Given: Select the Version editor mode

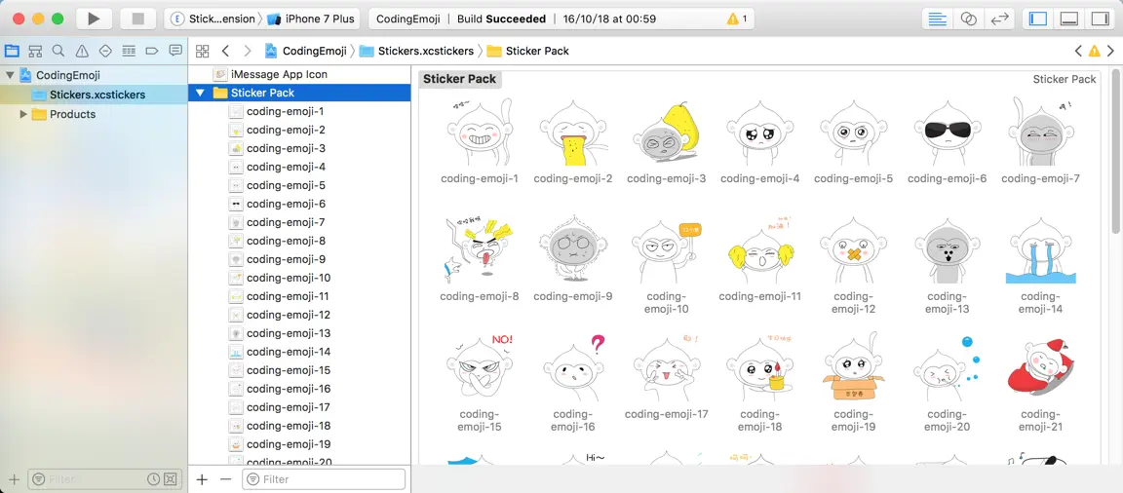Looking at the screenshot, I should coord(999,19).
